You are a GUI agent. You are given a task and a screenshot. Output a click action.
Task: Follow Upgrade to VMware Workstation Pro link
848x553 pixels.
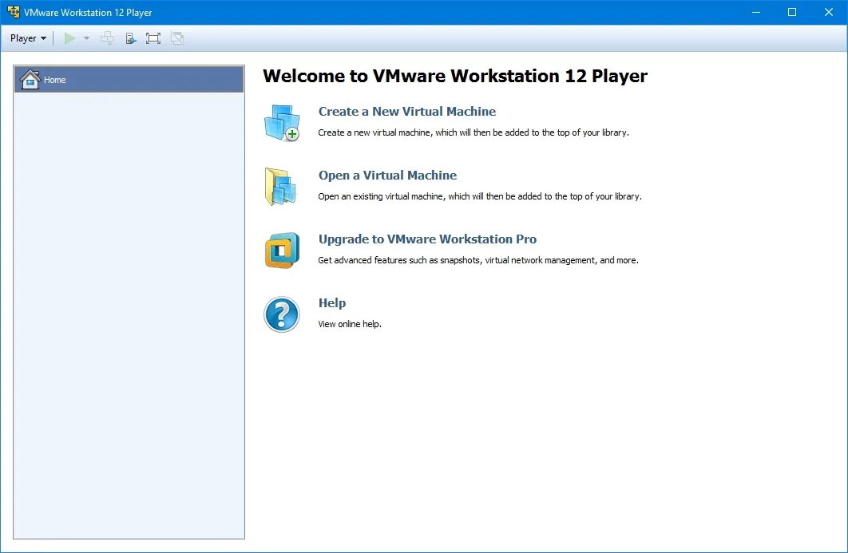pyautogui.click(x=427, y=239)
